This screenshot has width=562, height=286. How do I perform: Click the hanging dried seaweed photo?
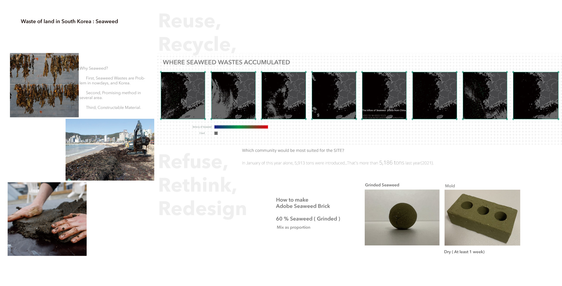click(44, 85)
